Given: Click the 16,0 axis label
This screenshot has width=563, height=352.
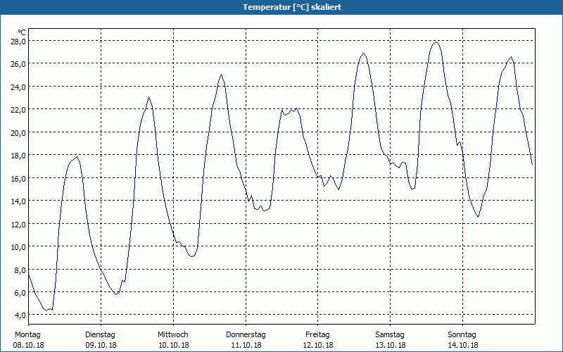Looking at the screenshot, I should (18, 179).
